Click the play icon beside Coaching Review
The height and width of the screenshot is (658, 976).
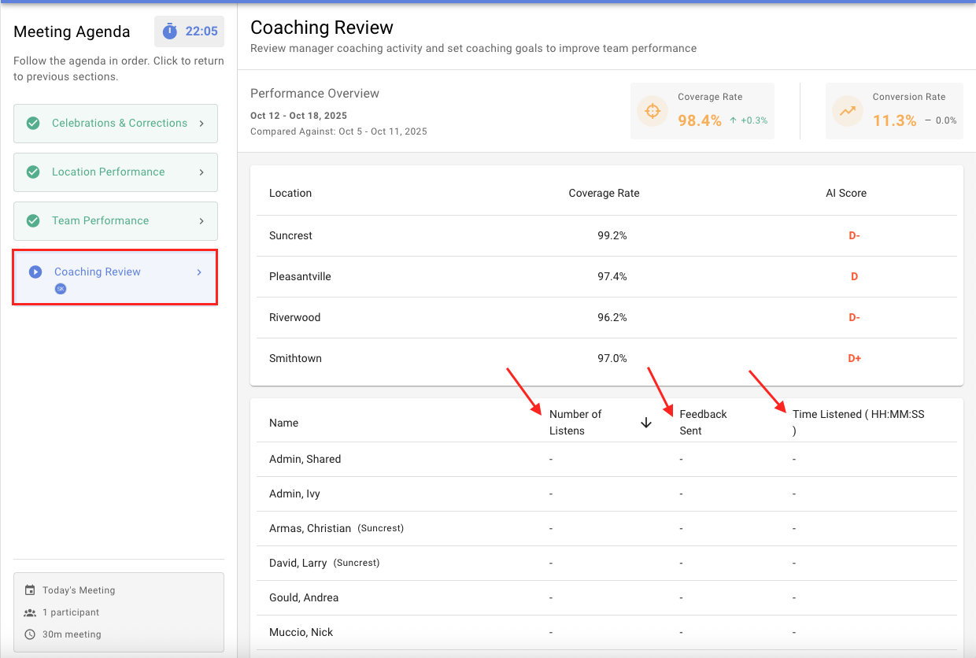[35, 272]
